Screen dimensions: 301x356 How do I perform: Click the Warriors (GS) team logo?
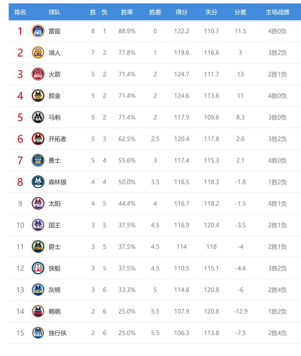[38, 161]
